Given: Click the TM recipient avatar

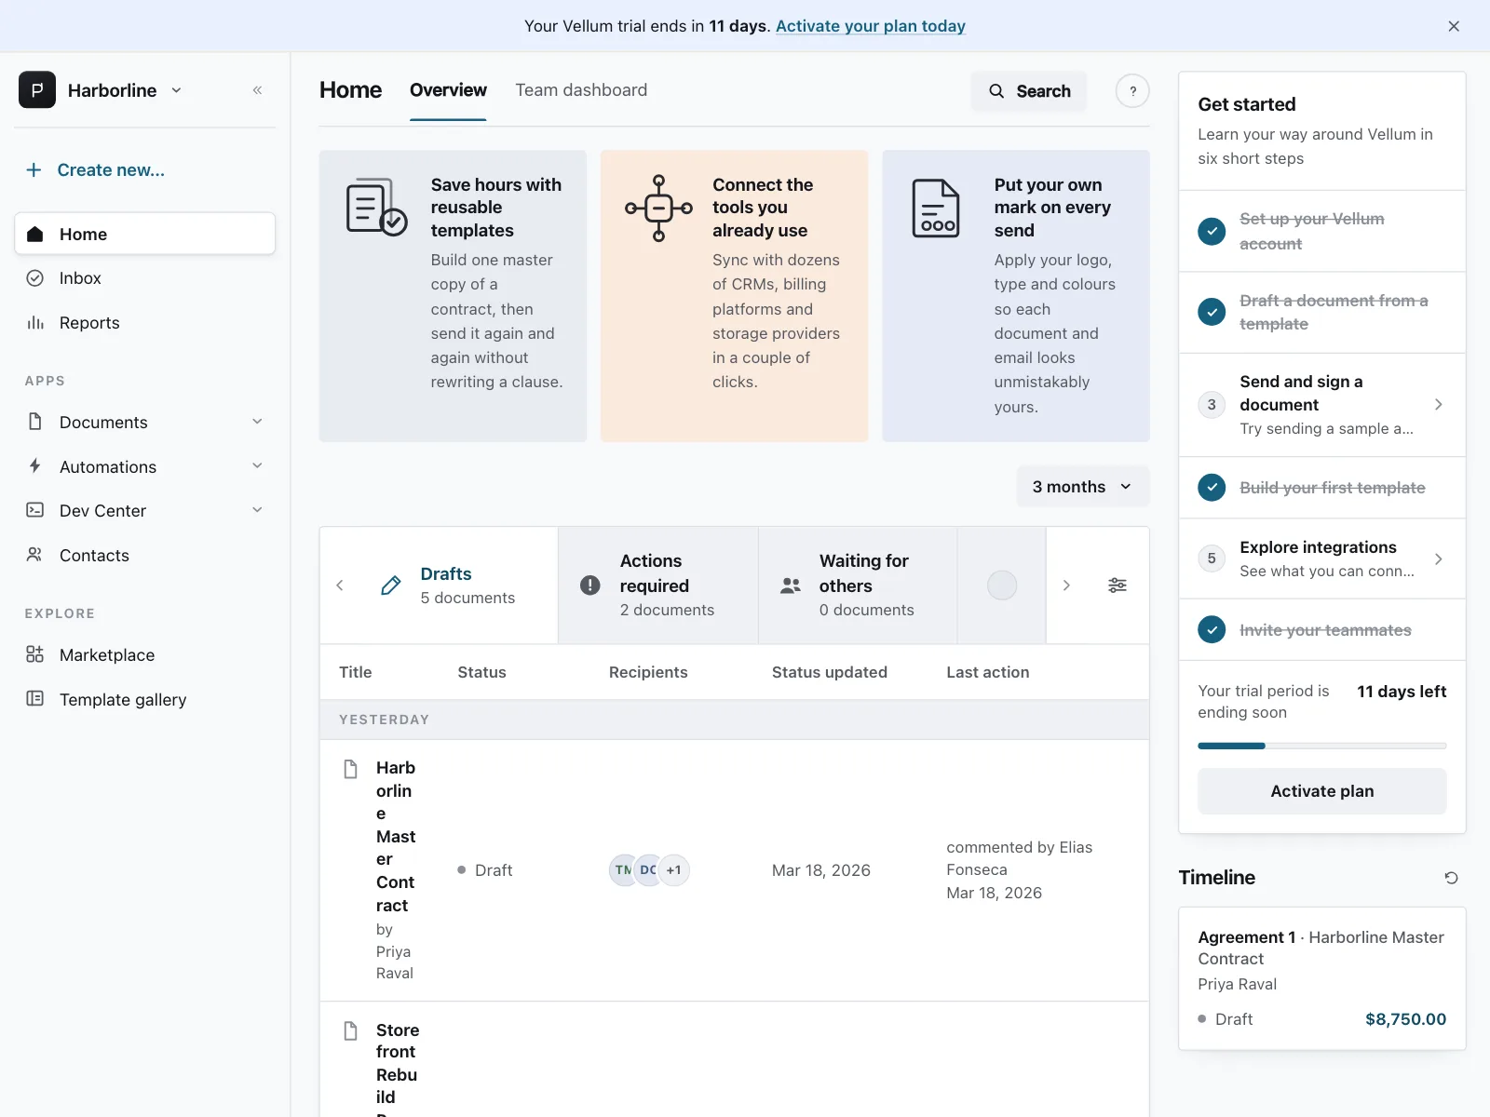Looking at the screenshot, I should point(623,870).
